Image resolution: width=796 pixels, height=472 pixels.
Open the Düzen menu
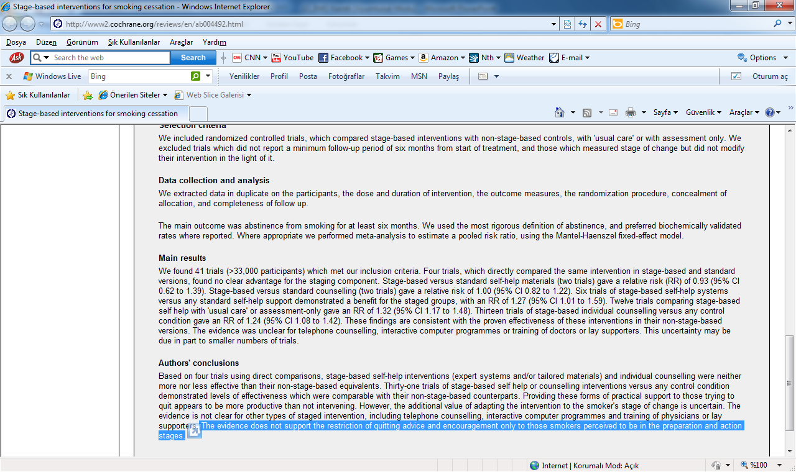pyautogui.click(x=46, y=42)
